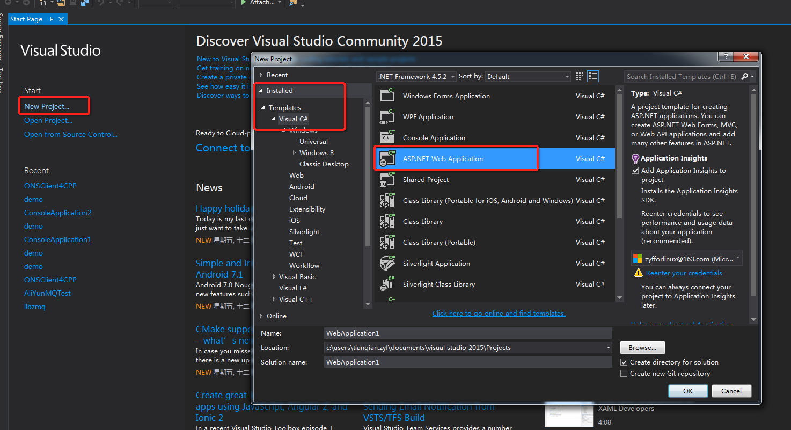This screenshot has width=791, height=430.
Task: Close the Start Page tab
Action: tap(61, 19)
